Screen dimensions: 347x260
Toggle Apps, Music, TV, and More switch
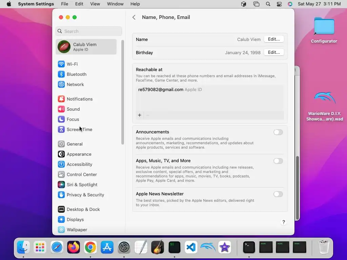278,161
